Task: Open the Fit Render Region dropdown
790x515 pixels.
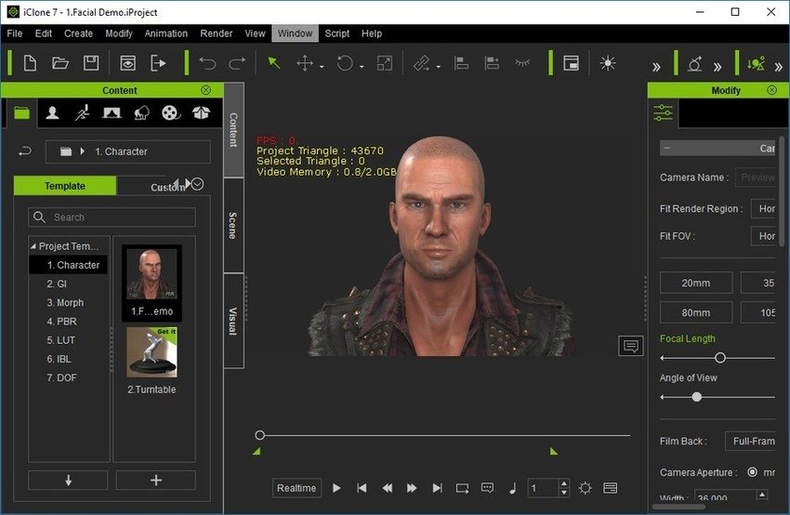Action: (764, 208)
